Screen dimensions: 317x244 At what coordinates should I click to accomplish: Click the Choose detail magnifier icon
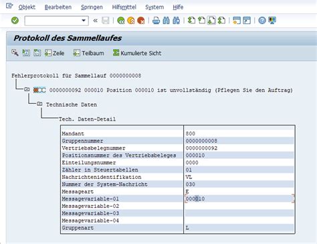(15, 53)
